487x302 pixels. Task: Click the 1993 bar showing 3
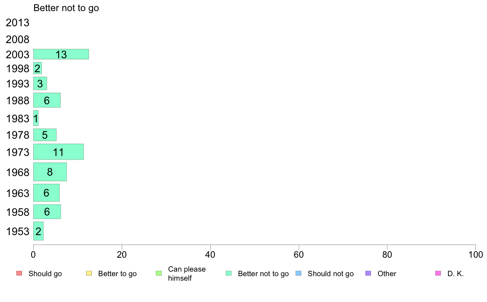[40, 83]
